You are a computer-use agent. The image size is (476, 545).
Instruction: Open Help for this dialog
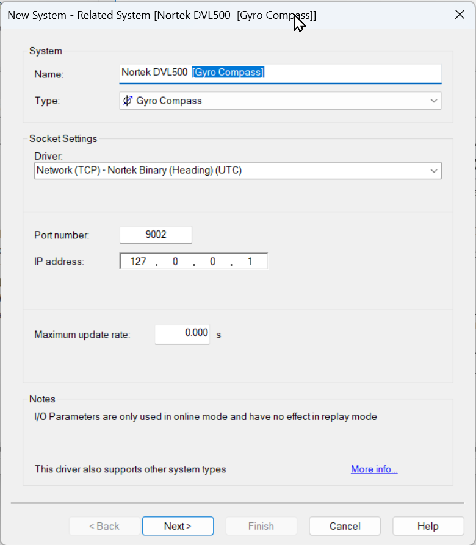tap(428, 526)
